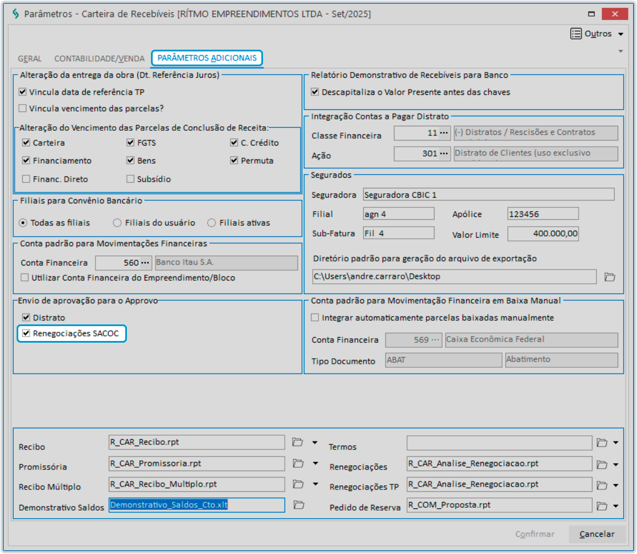The image size is (637, 554).
Task: Open lookup for Conta Financeira 569
Action: tap(436, 340)
